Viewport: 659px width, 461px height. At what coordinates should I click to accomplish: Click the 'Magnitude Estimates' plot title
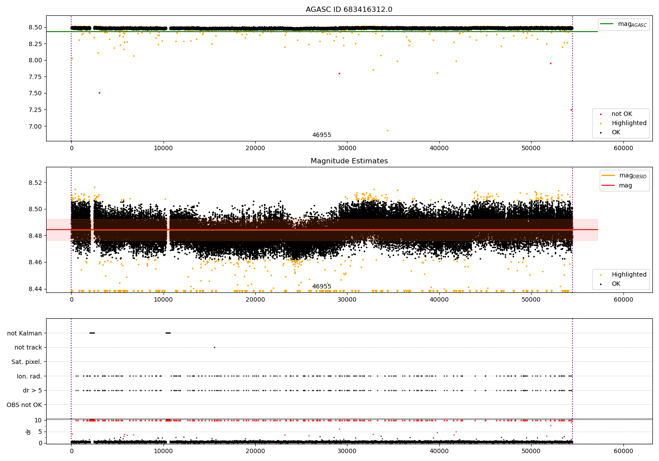pos(349,161)
